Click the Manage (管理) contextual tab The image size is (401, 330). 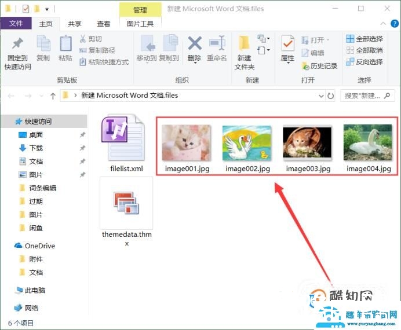(140, 10)
